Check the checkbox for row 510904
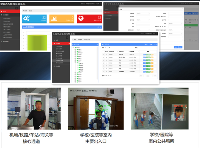This screenshot has width=200, height=150. coord(103,60)
